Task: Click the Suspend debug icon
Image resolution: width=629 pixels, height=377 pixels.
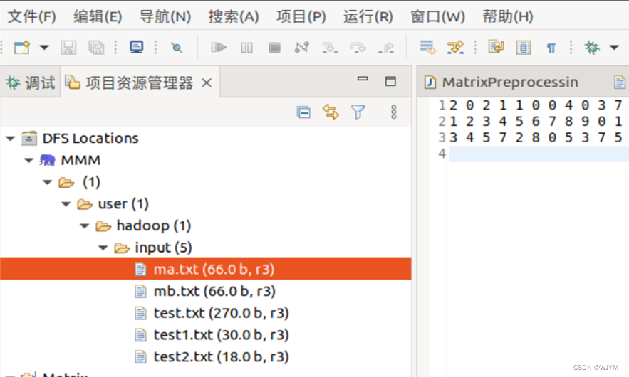Action: pyautogui.click(x=246, y=48)
